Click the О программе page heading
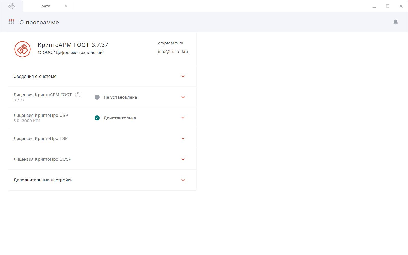 [x=39, y=22]
